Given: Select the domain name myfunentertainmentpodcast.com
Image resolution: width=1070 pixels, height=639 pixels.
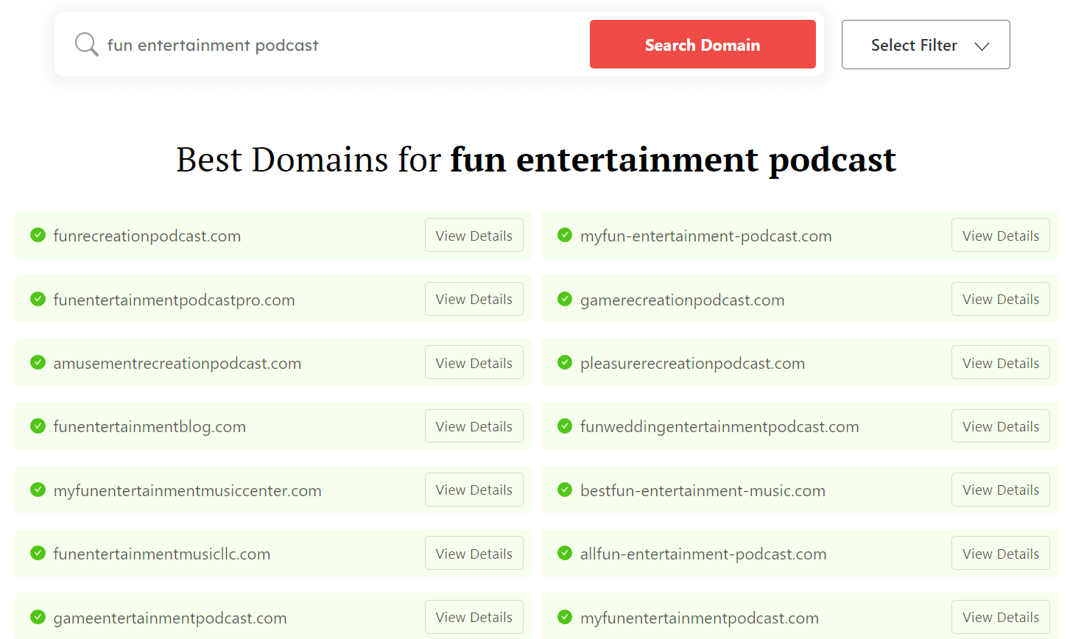Looking at the screenshot, I should pos(700,618).
